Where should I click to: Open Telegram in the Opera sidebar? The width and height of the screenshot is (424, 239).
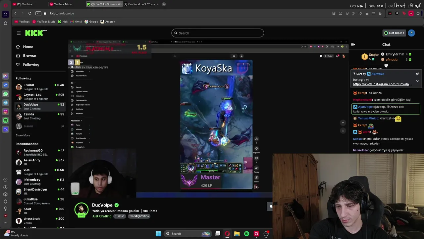(x=5, y=103)
